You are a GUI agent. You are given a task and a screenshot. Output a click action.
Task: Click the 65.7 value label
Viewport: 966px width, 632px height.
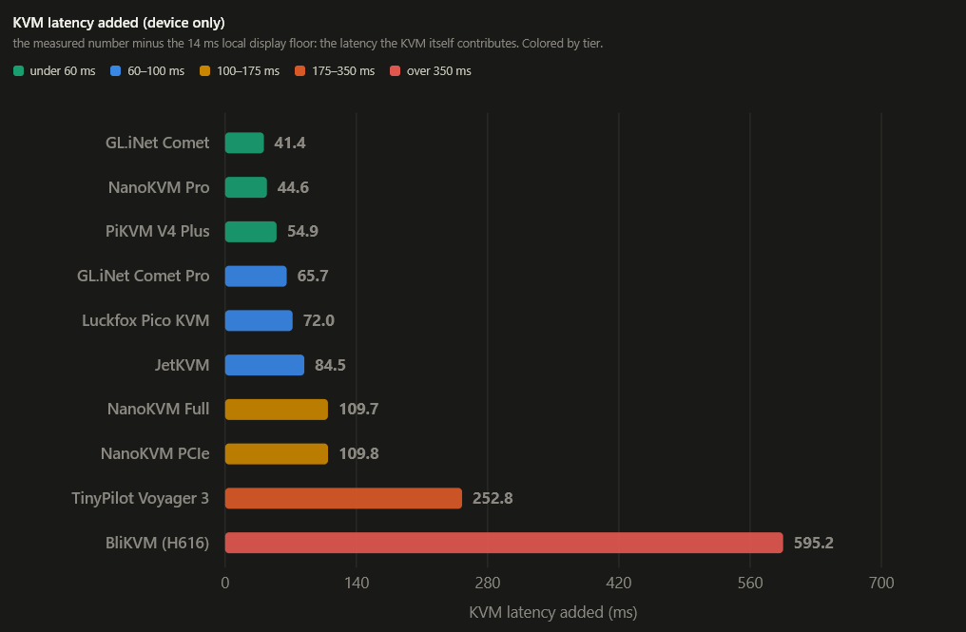click(x=313, y=276)
